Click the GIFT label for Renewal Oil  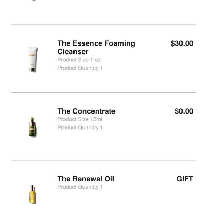(185, 179)
